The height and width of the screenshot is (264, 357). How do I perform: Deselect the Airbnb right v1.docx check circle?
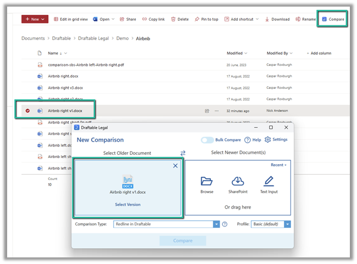coord(27,111)
